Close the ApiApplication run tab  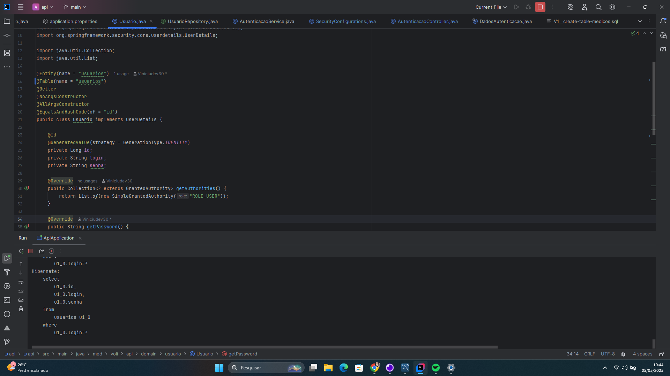pos(80,238)
